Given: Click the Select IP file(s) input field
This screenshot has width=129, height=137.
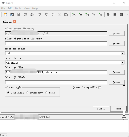Looking at the screenshot, I should pos(56,82).
